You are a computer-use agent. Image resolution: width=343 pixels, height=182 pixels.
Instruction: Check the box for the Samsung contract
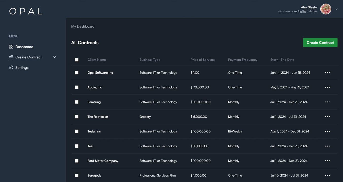(x=77, y=102)
